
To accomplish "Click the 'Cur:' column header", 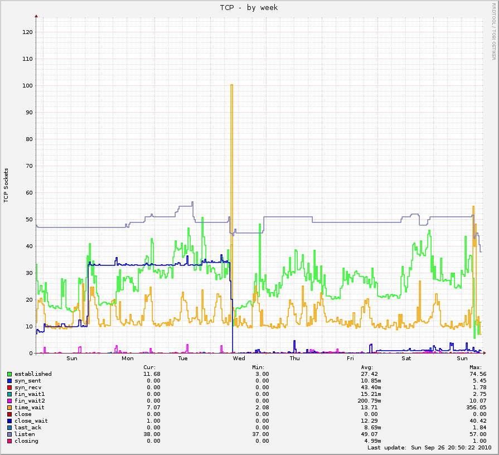I will pyautogui.click(x=151, y=367).
